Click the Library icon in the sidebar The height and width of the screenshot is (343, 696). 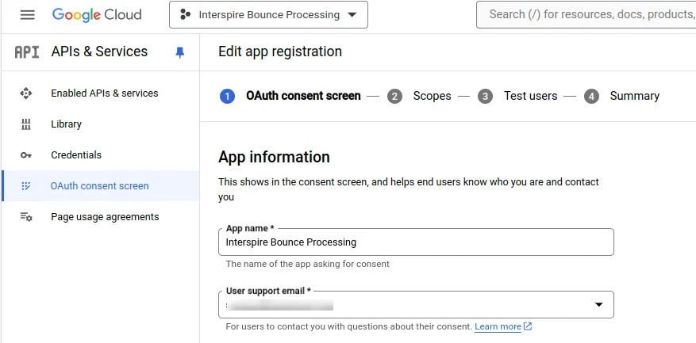[26, 124]
